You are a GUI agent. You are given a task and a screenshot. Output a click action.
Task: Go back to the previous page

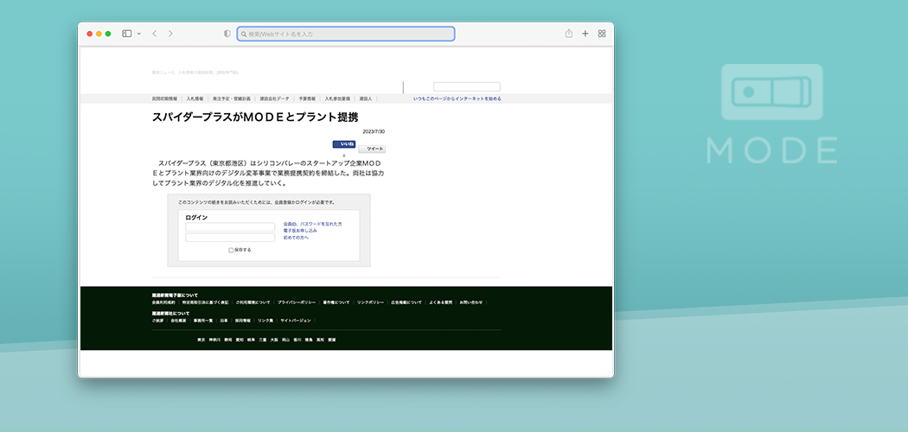pyautogui.click(x=154, y=34)
